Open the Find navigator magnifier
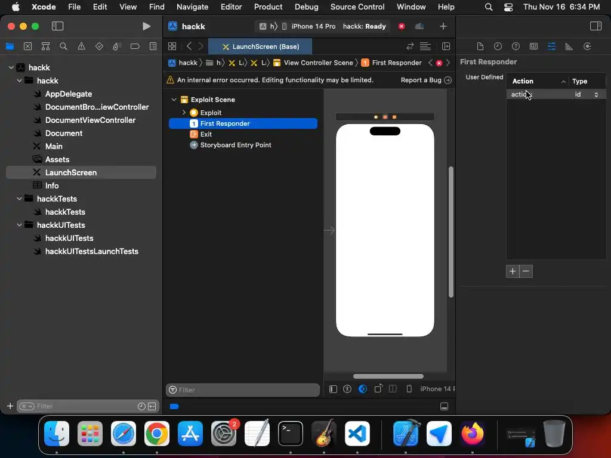The image size is (611, 458). click(x=63, y=47)
